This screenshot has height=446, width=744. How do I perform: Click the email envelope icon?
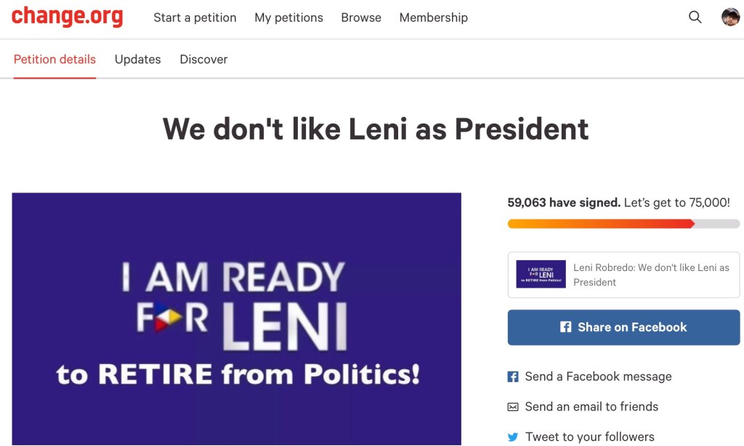click(513, 407)
